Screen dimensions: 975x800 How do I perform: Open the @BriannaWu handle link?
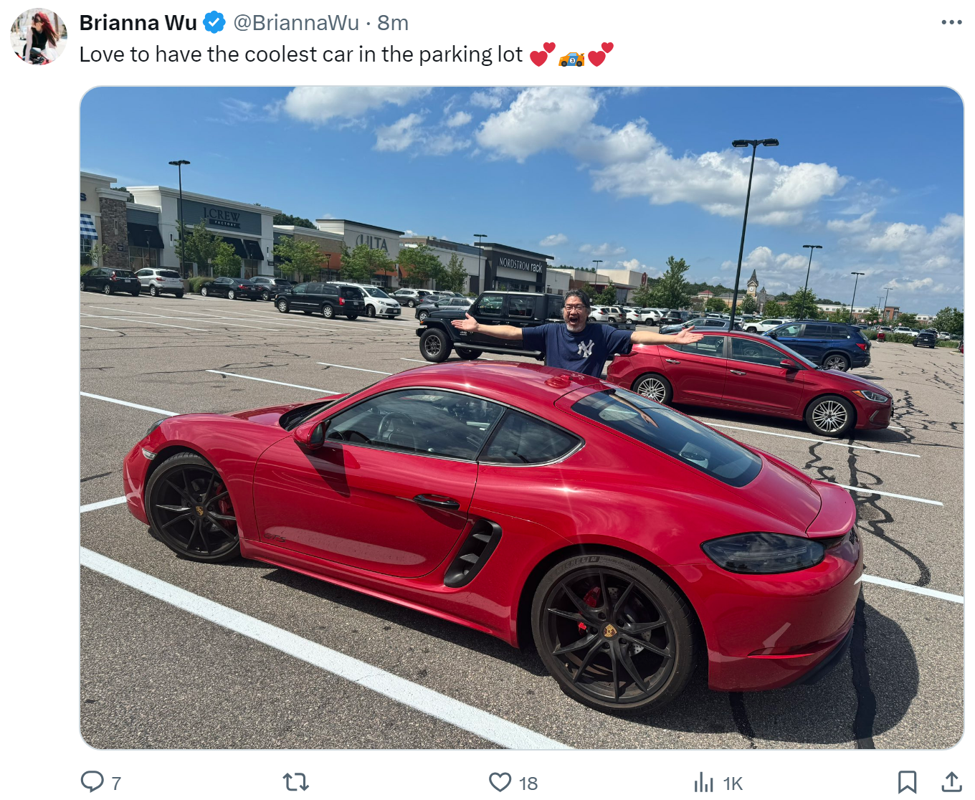tap(296, 23)
